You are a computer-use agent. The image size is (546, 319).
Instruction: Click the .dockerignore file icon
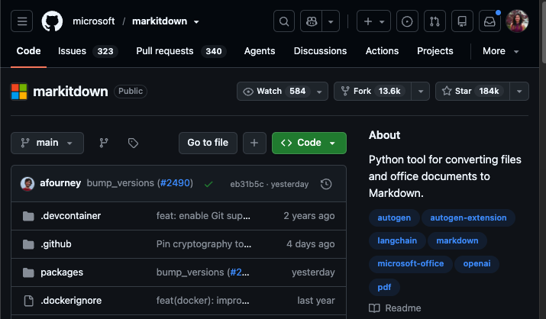(x=28, y=301)
